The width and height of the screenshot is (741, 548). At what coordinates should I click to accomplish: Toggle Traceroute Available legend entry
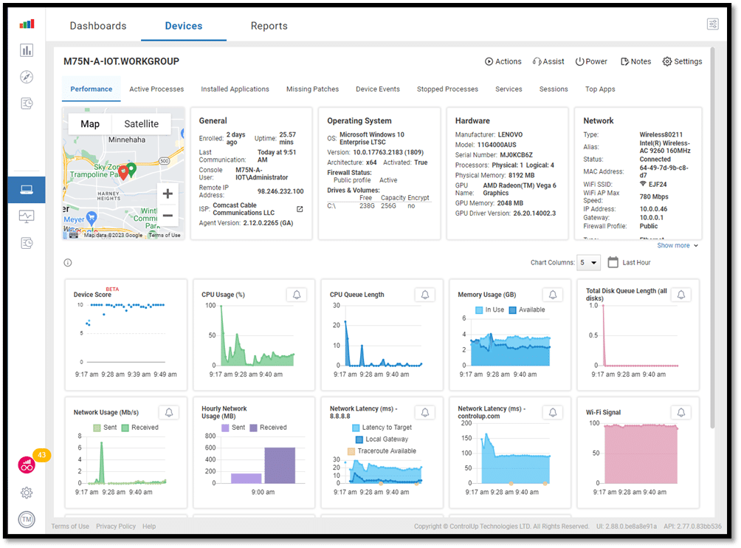click(382, 451)
